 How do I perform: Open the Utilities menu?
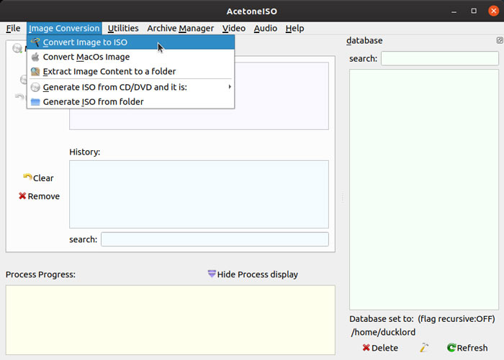tap(123, 28)
